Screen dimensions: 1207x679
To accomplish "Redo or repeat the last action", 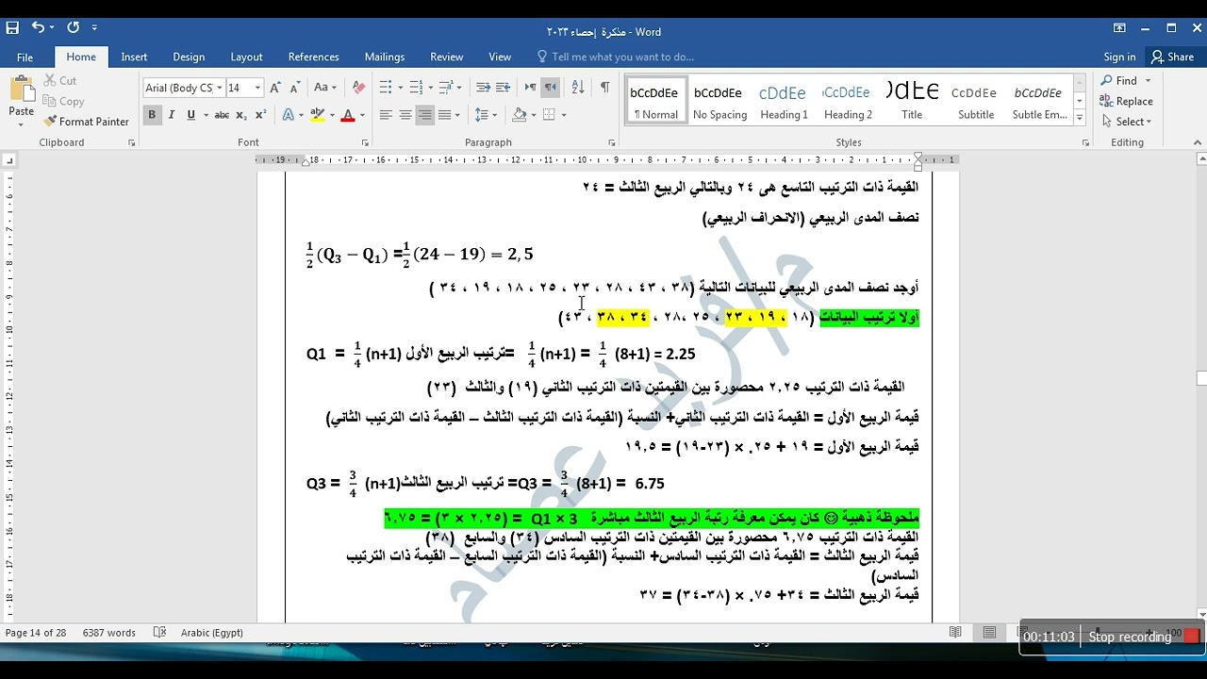I will tap(73, 28).
